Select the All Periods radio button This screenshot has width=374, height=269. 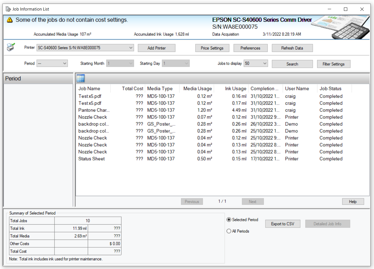pyautogui.click(x=229, y=231)
